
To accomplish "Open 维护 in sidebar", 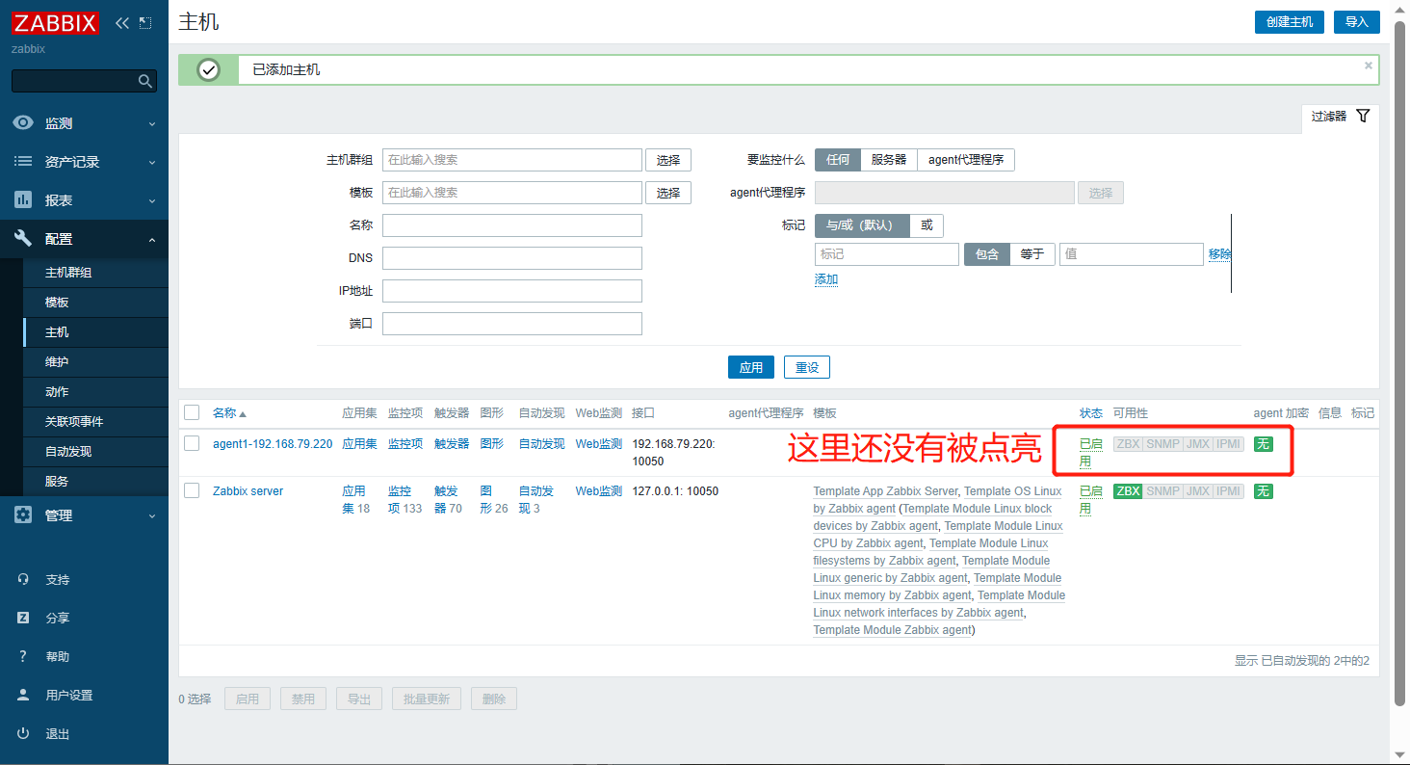I will (x=95, y=362).
